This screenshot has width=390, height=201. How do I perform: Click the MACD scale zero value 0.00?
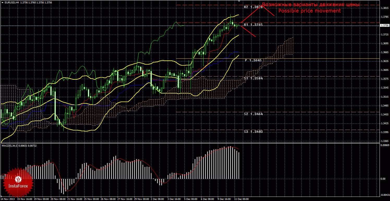click(383, 179)
